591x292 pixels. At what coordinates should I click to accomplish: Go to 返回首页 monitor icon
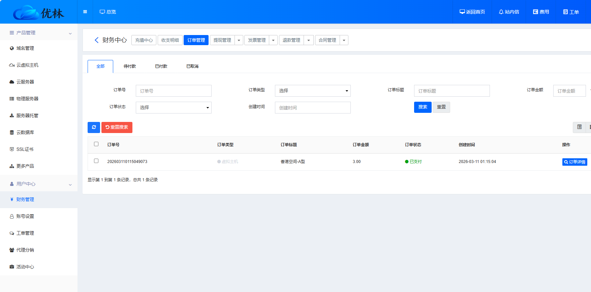coord(472,12)
